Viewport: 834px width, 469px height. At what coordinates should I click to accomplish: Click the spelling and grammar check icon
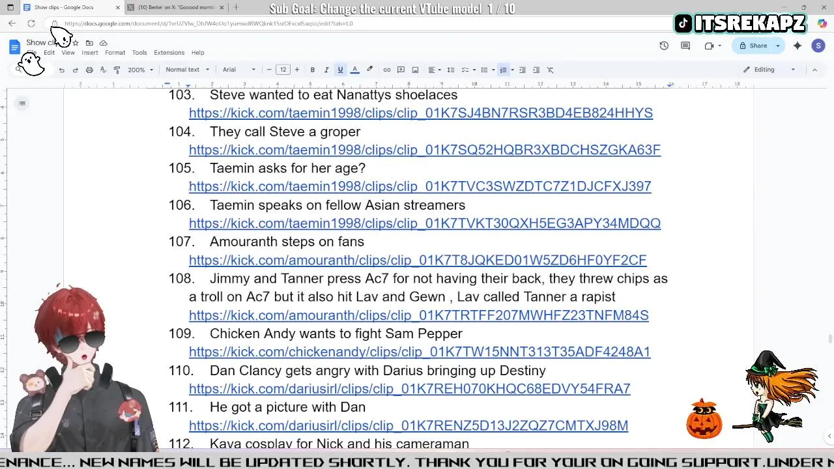point(103,70)
